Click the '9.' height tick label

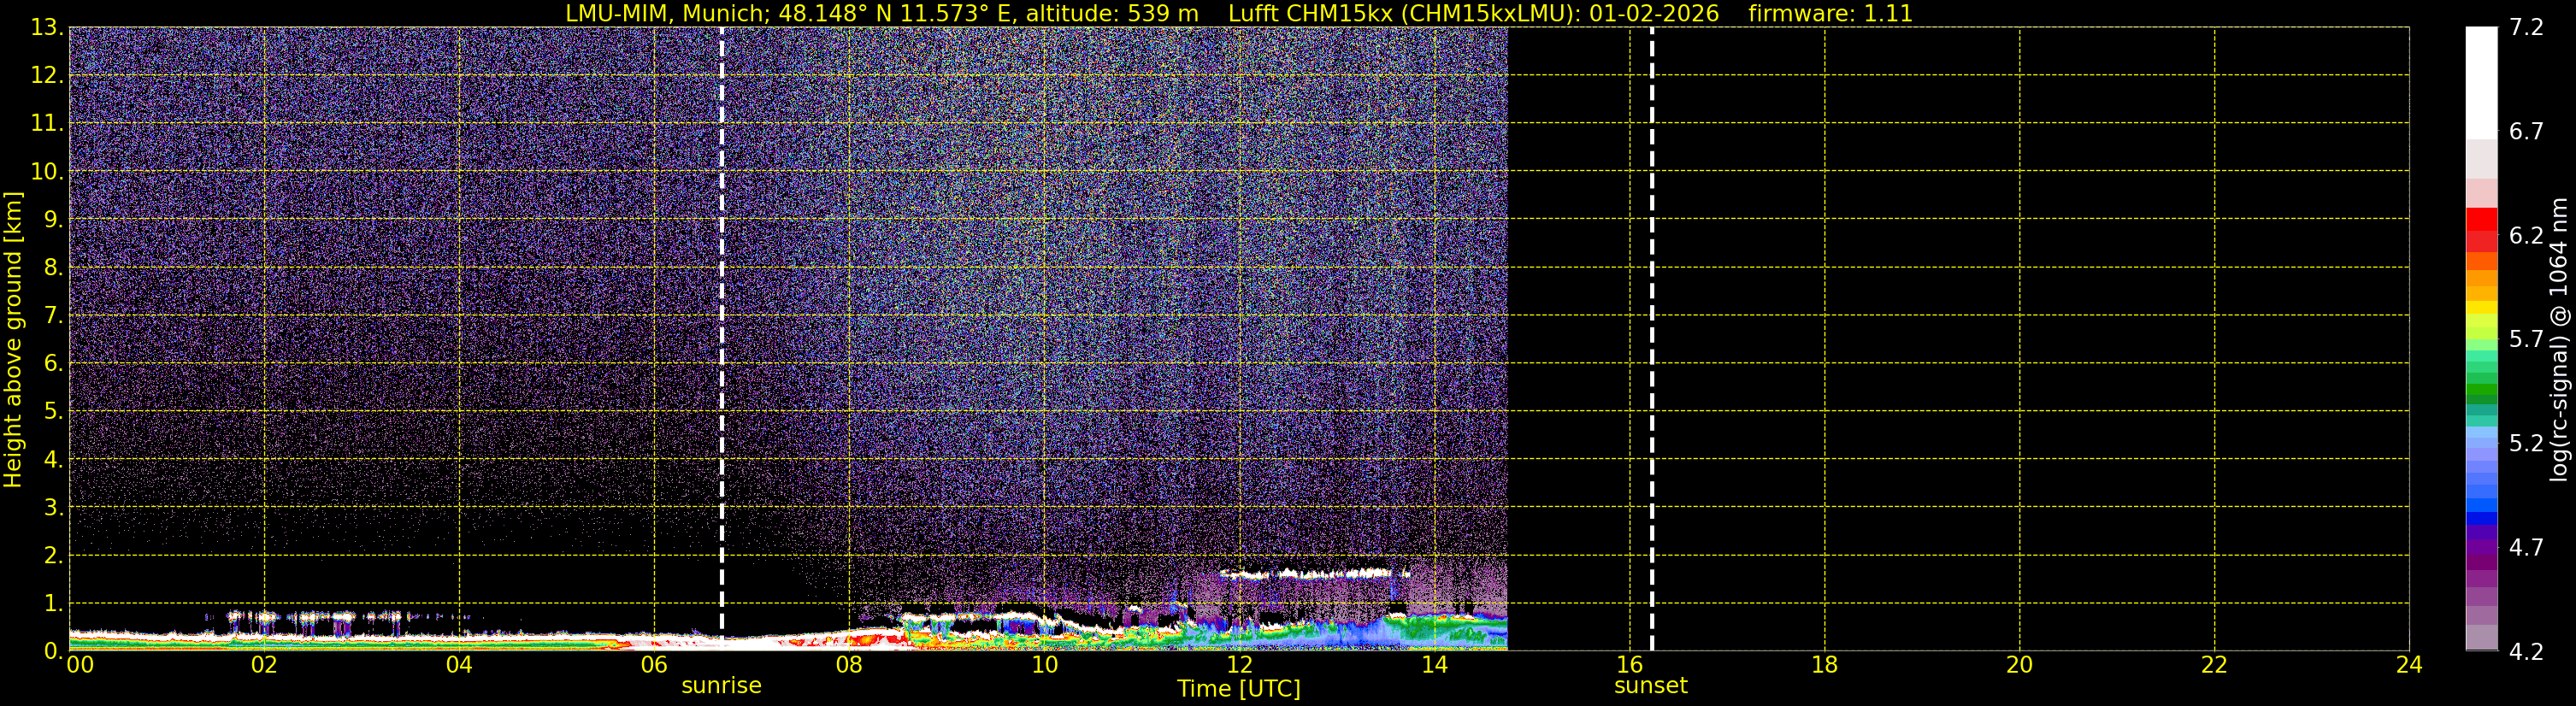point(53,220)
